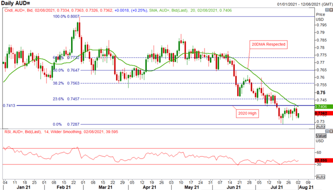Toggle Auto scale on RSI axis

[x=320, y=177]
